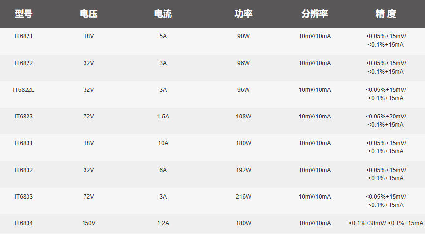Image resolution: width=425 pixels, height=234 pixels.
Task: Click 10mV/10mA resolution in IT6822L row
Action: pyautogui.click(x=314, y=90)
